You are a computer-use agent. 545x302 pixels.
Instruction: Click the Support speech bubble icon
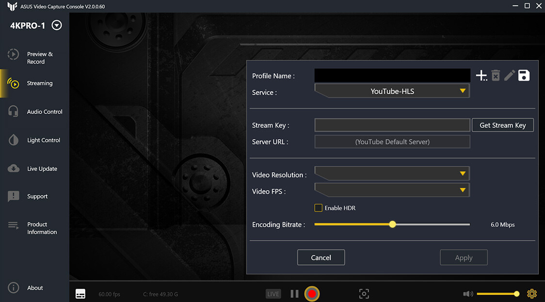(13, 196)
